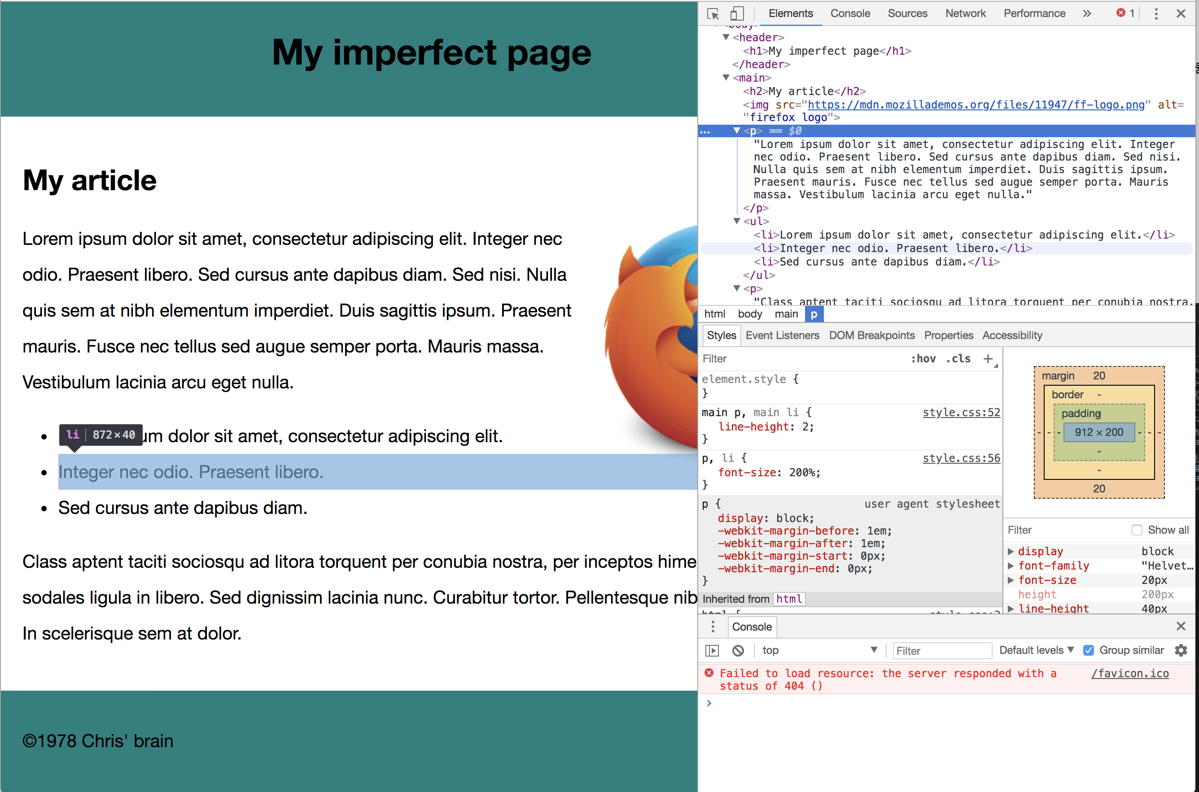Switch to the Network tab
Screen dimensions: 1199x792
965,13
